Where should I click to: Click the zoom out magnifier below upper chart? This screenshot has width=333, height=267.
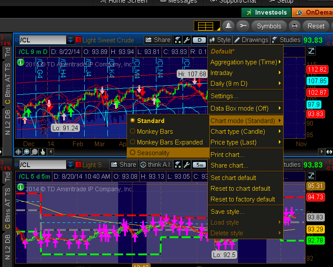(x=35, y=152)
